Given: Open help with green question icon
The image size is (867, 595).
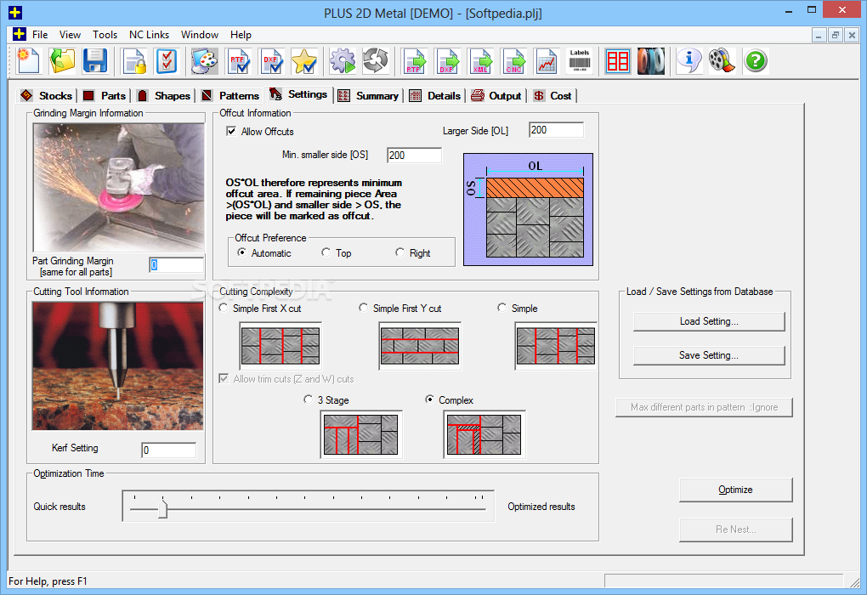Looking at the screenshot, I should pyautogui.click(x=756, y=61).
